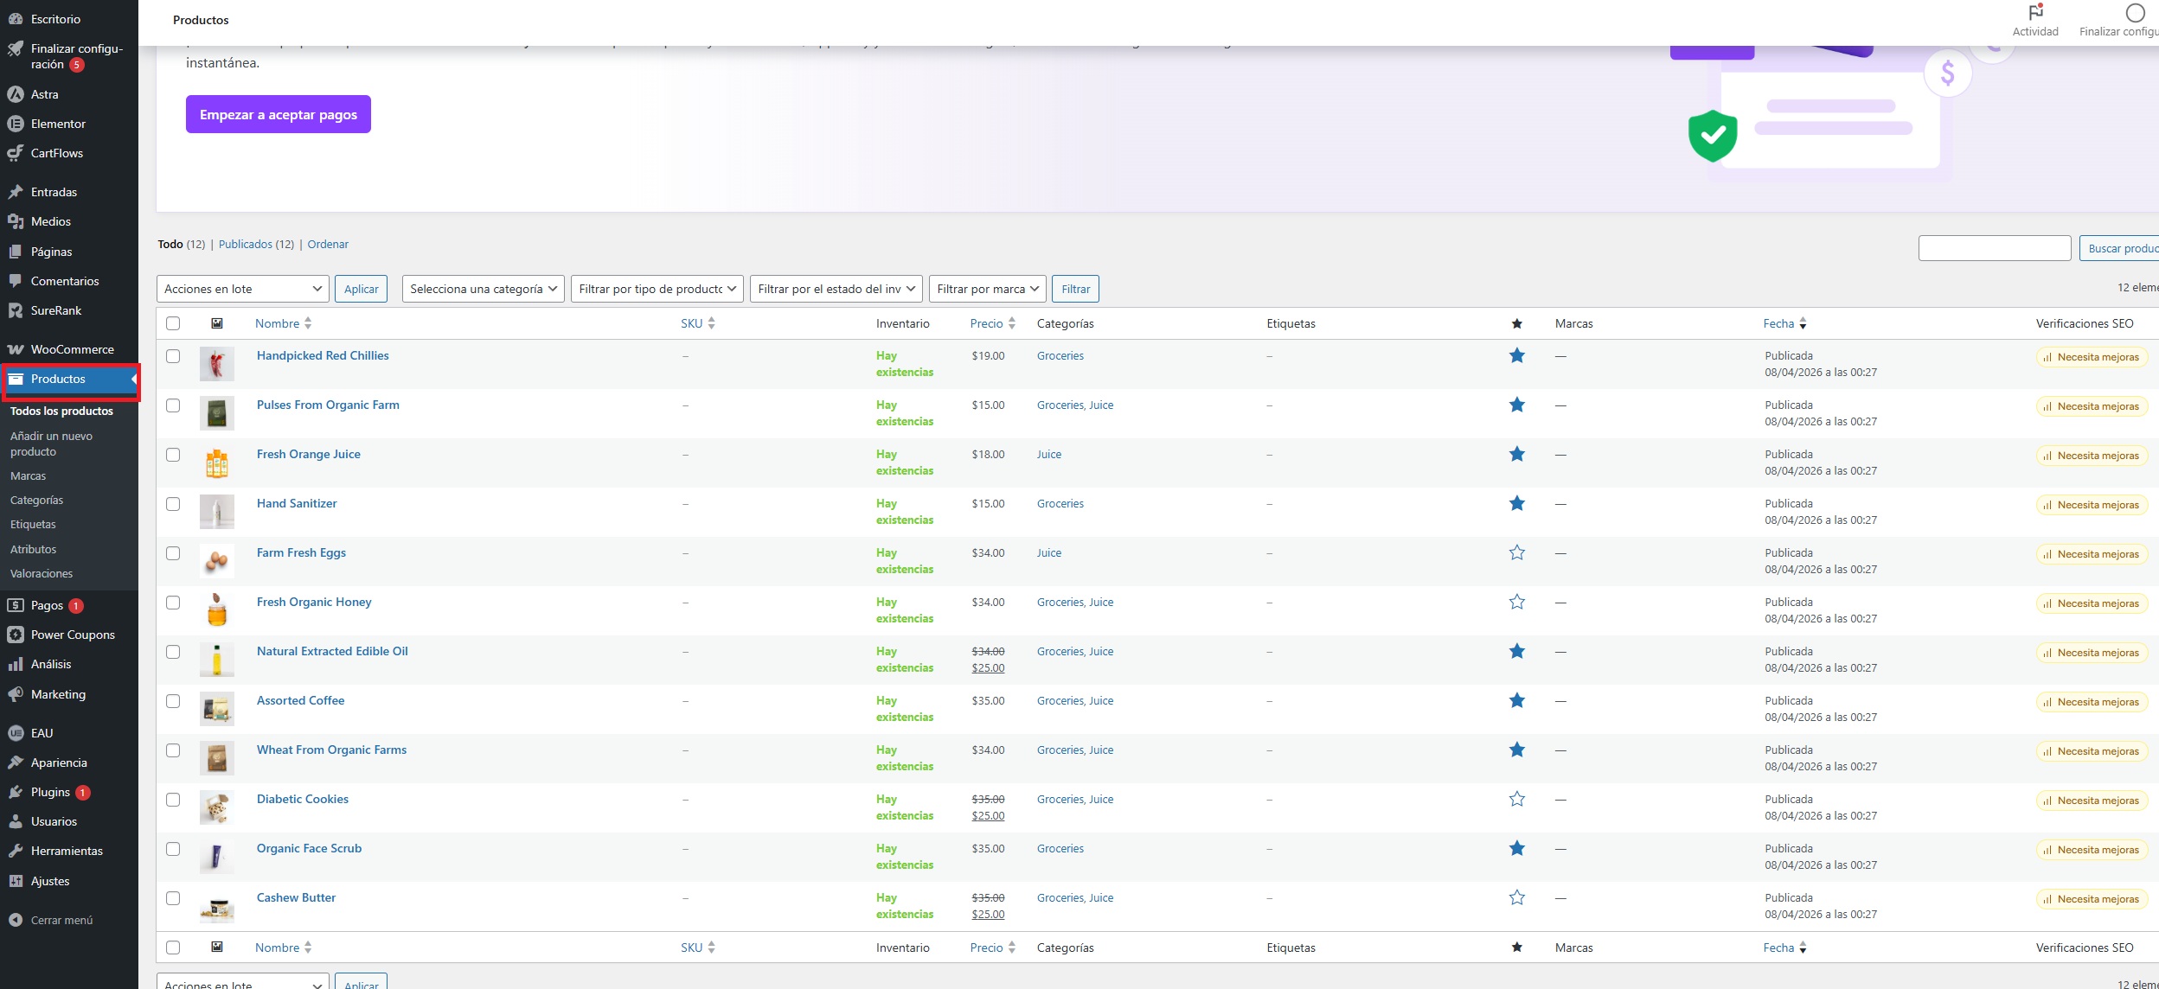Toggle featured star for Farm Fresh Eggs

(x=1516, y=552)
